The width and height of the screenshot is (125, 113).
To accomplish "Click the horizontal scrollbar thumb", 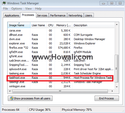I will click(x=60, y=91).
